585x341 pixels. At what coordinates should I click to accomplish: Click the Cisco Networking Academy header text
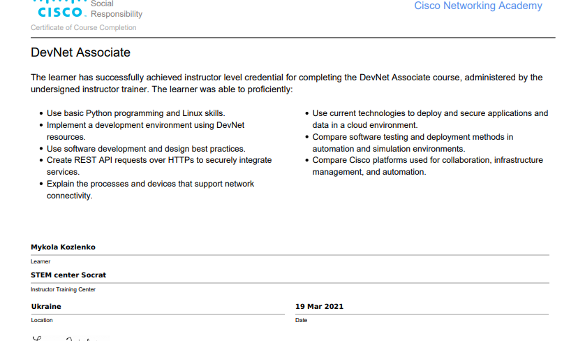pyautogui.click(x=477, y=6)
